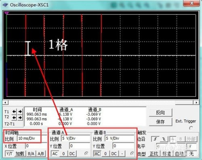Image resolution: width=202 pixels, height=160 pixels.
Task: Select falling edge trigger icon
Action: (x=164, y=139)
